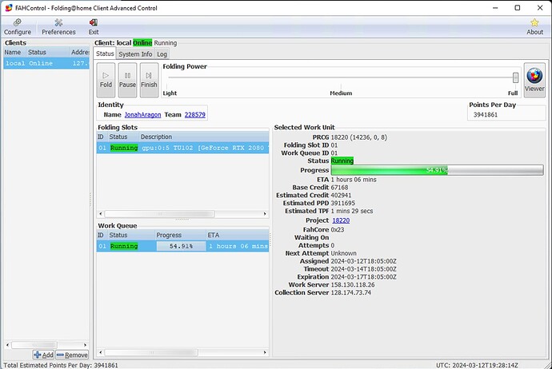The height and width of the screenshot is (369, 552).
Task: Click the PRCG value 18220 (14236, 0, 8)
Action: [358, 137]
